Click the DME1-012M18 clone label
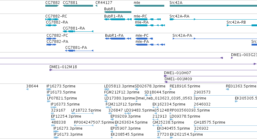Screen dimensions: 257x139 [x=63, y=67]
